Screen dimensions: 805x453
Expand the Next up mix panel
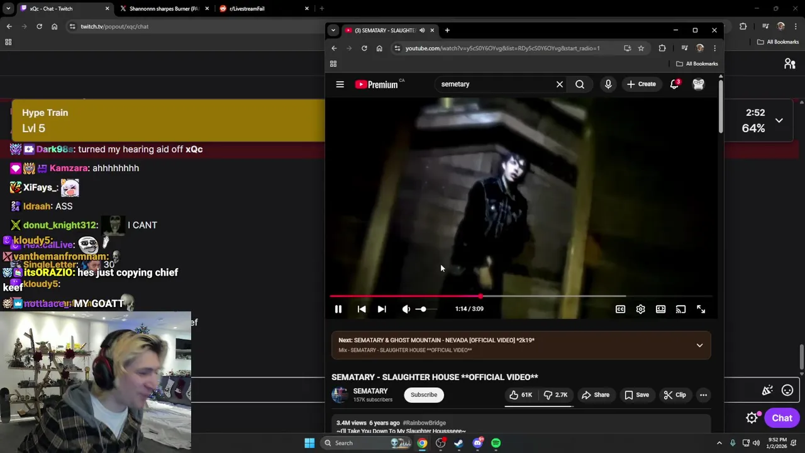(x=699, y=345)
